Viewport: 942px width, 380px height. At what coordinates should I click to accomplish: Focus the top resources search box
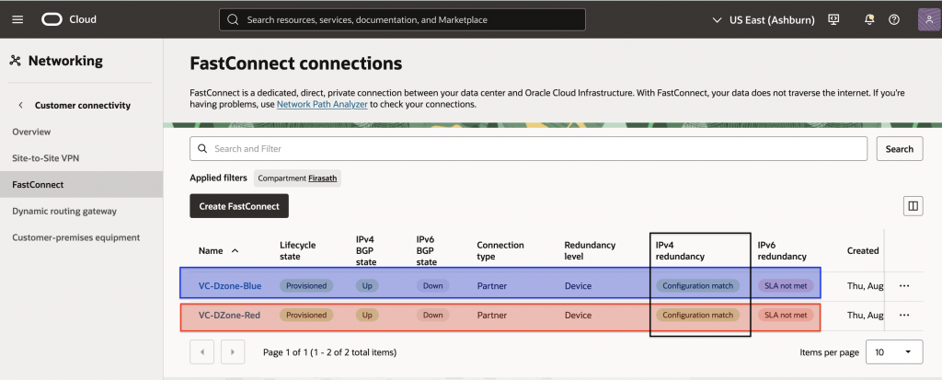coord(402,20)
